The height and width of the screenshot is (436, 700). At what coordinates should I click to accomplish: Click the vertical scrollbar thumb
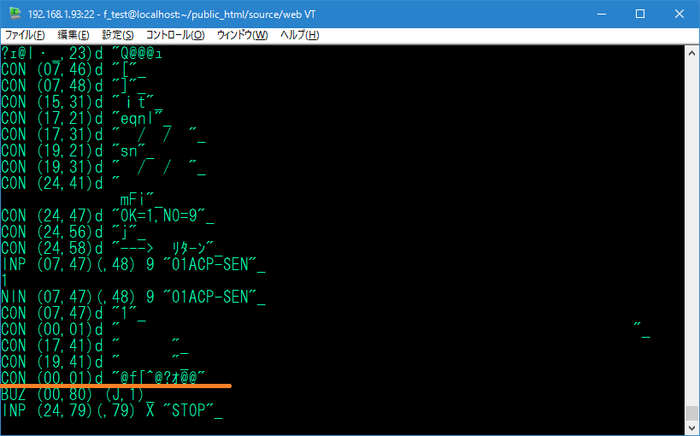pos(691,413)
